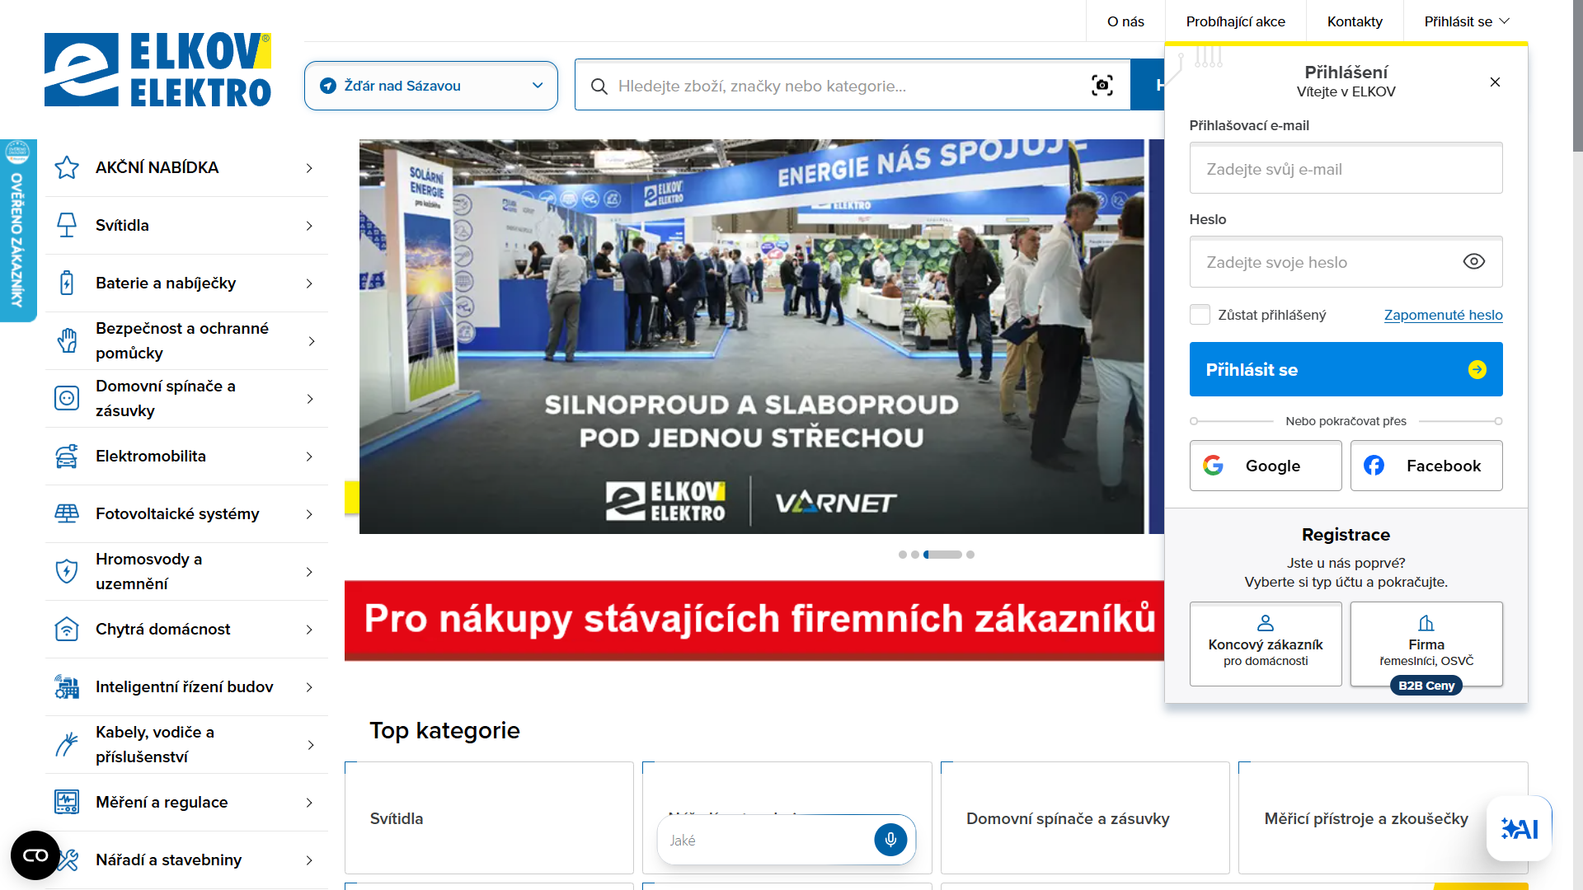Image resolution: width=1583 pixels, height=890 pixels.
Task: Click the magnifier search icon
Action: (x=599, y=86)
